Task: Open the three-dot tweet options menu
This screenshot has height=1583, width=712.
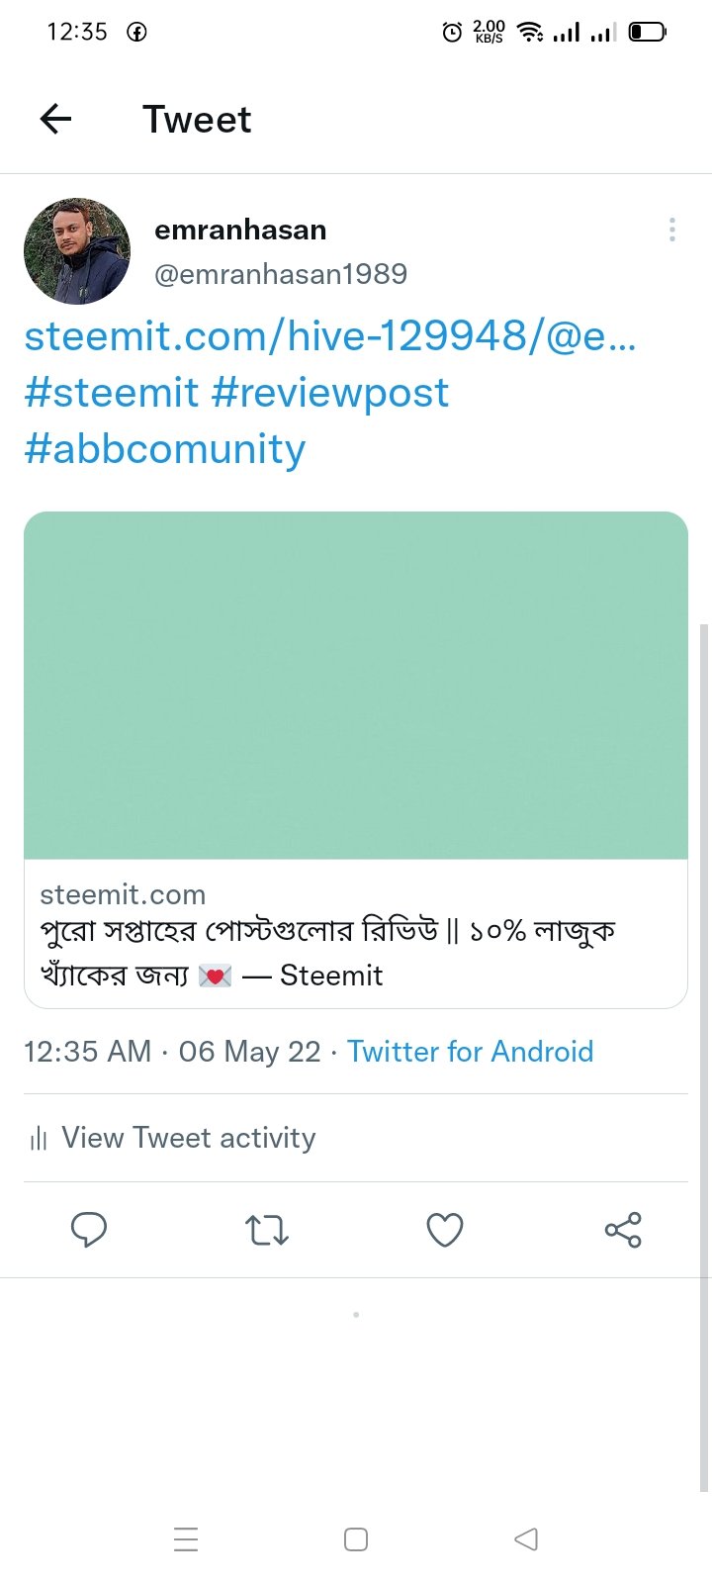Action: 672,230
